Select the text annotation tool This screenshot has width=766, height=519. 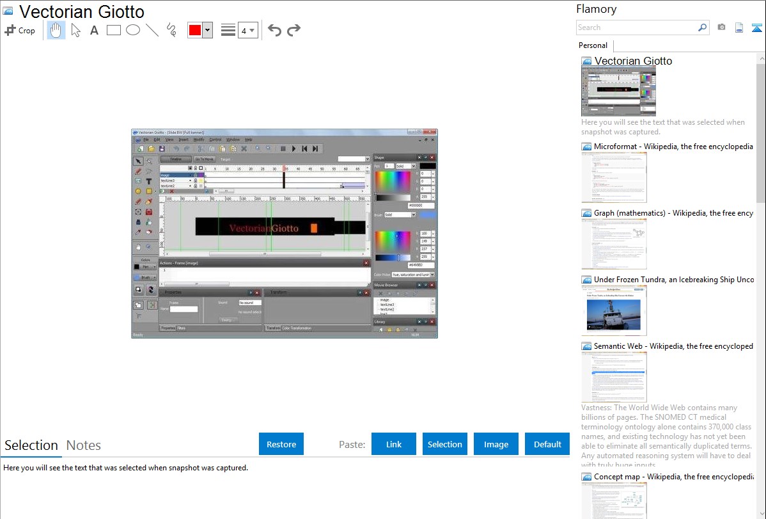[x=94, y=30]
